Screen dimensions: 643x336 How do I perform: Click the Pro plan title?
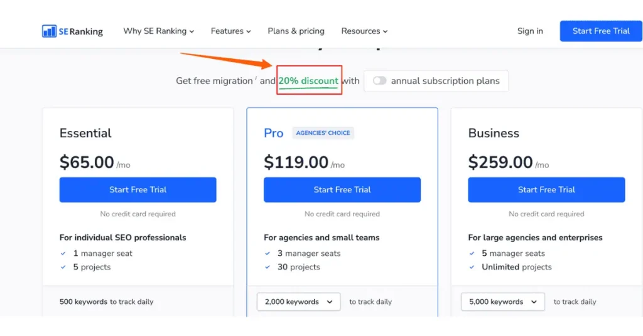click(274, 133)
